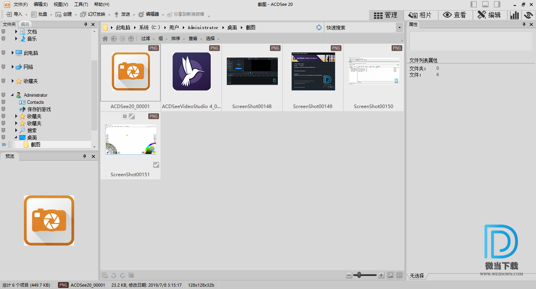The width and height of the screenshot is (536, 289).
Task: Expand the 导入 dropdown arrow
Action: click(26, 15)
